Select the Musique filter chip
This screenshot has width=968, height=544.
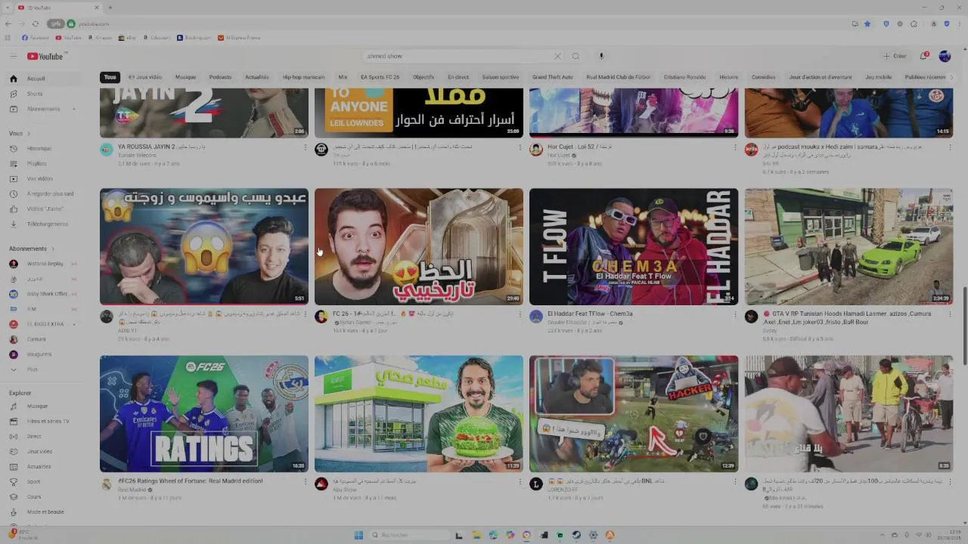[185, 77]
